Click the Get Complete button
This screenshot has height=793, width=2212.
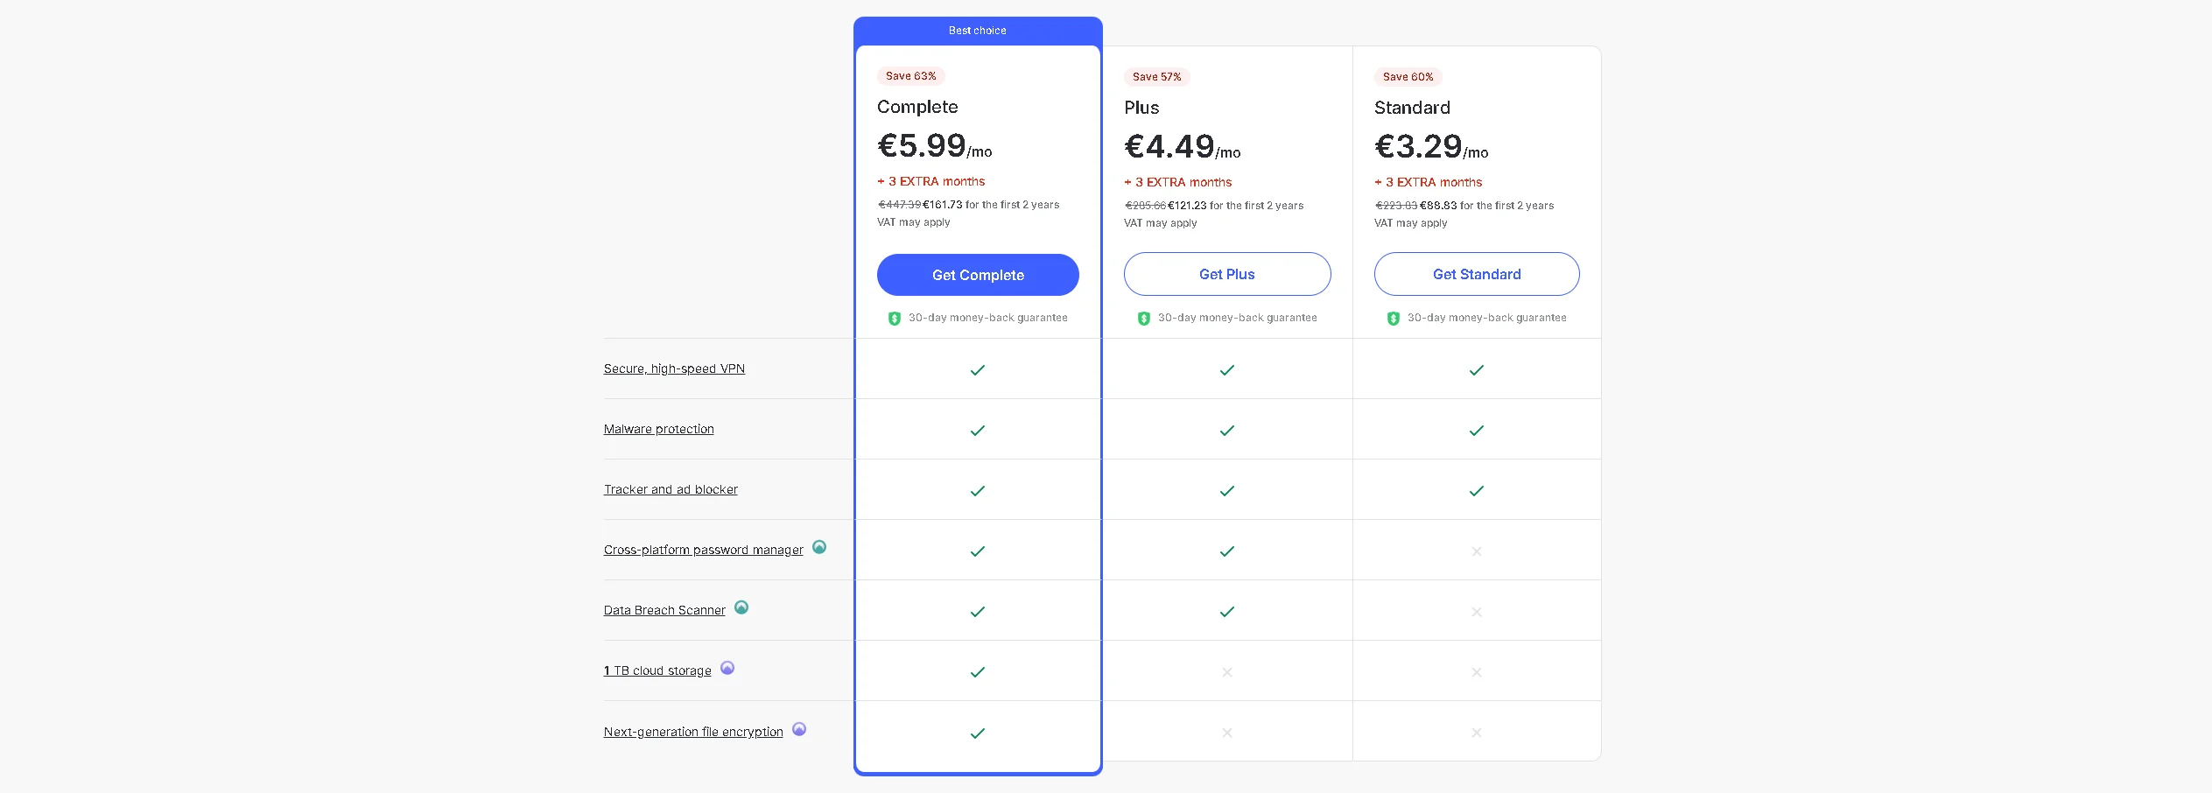(978, 275)
